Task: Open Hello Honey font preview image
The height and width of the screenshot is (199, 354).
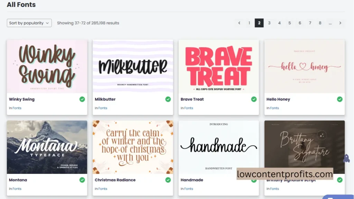Action: tap(305, 66)
